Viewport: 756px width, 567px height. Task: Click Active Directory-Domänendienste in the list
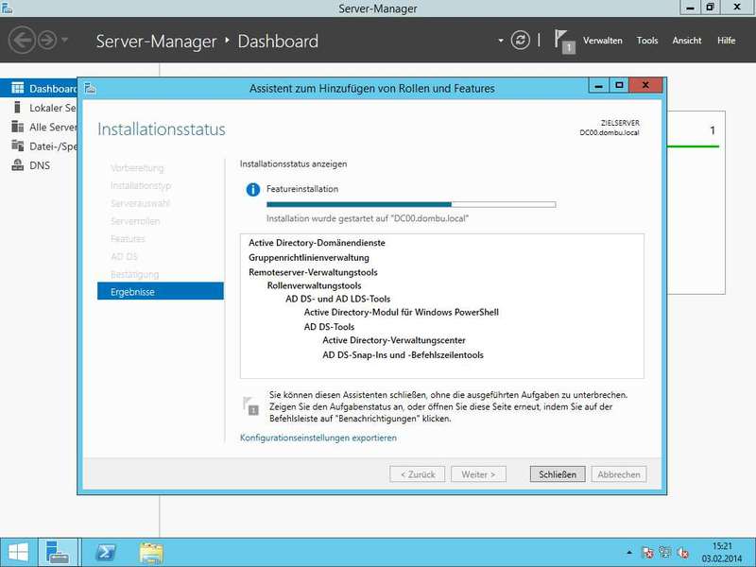tap(317, 243)
